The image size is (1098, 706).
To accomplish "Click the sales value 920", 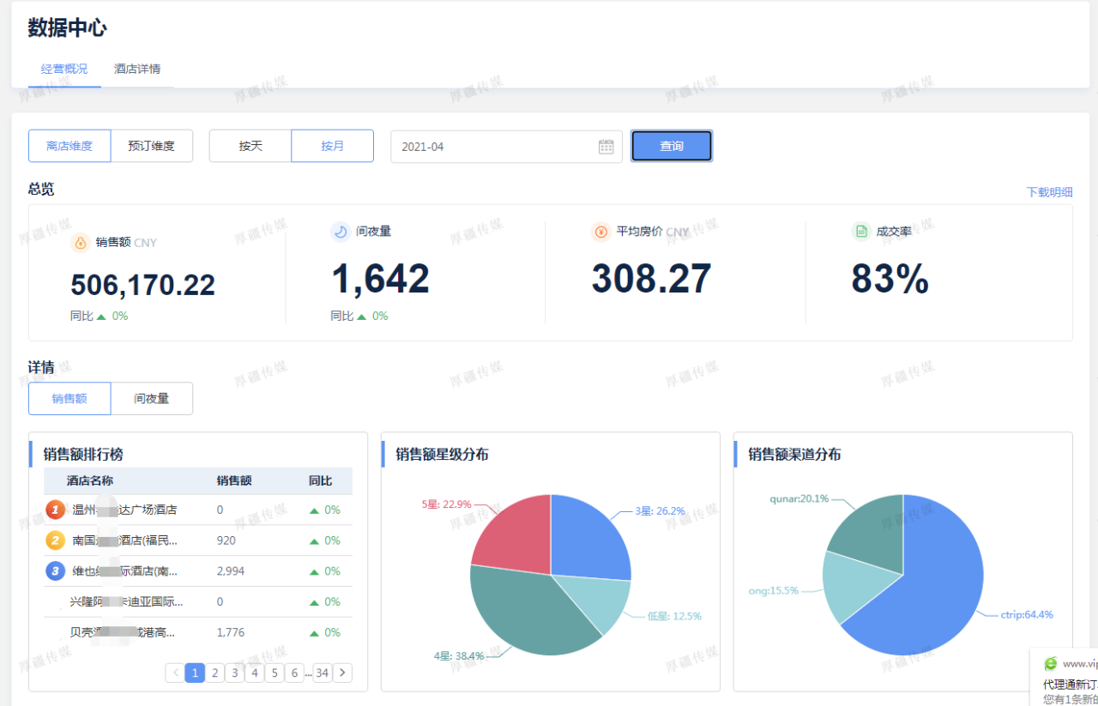I will (226, 540).
